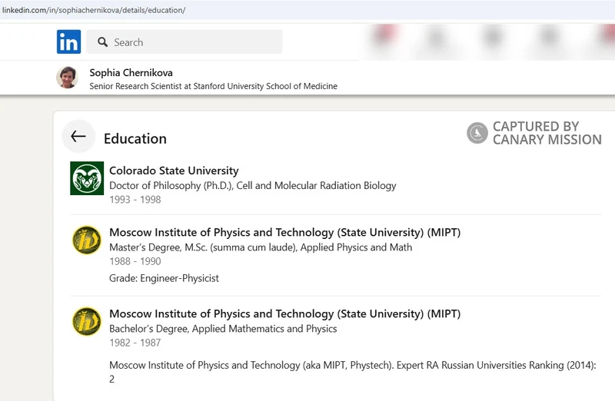
Task: Open MIPT link for Bachelor's Degree entry
Action: point(284,313)
